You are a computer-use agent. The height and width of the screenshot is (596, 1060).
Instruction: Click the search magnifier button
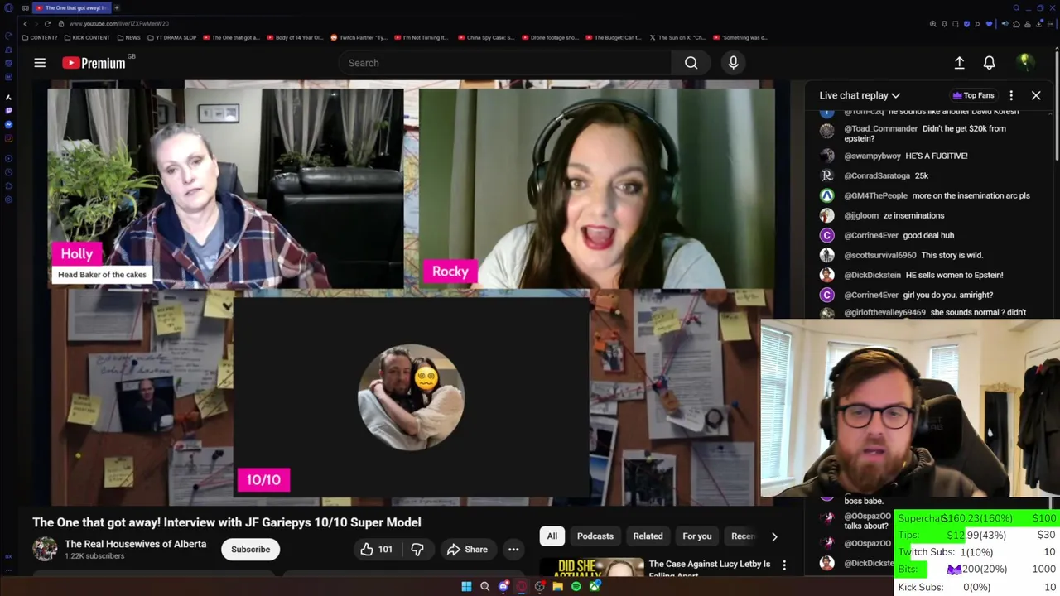point(691,63)
